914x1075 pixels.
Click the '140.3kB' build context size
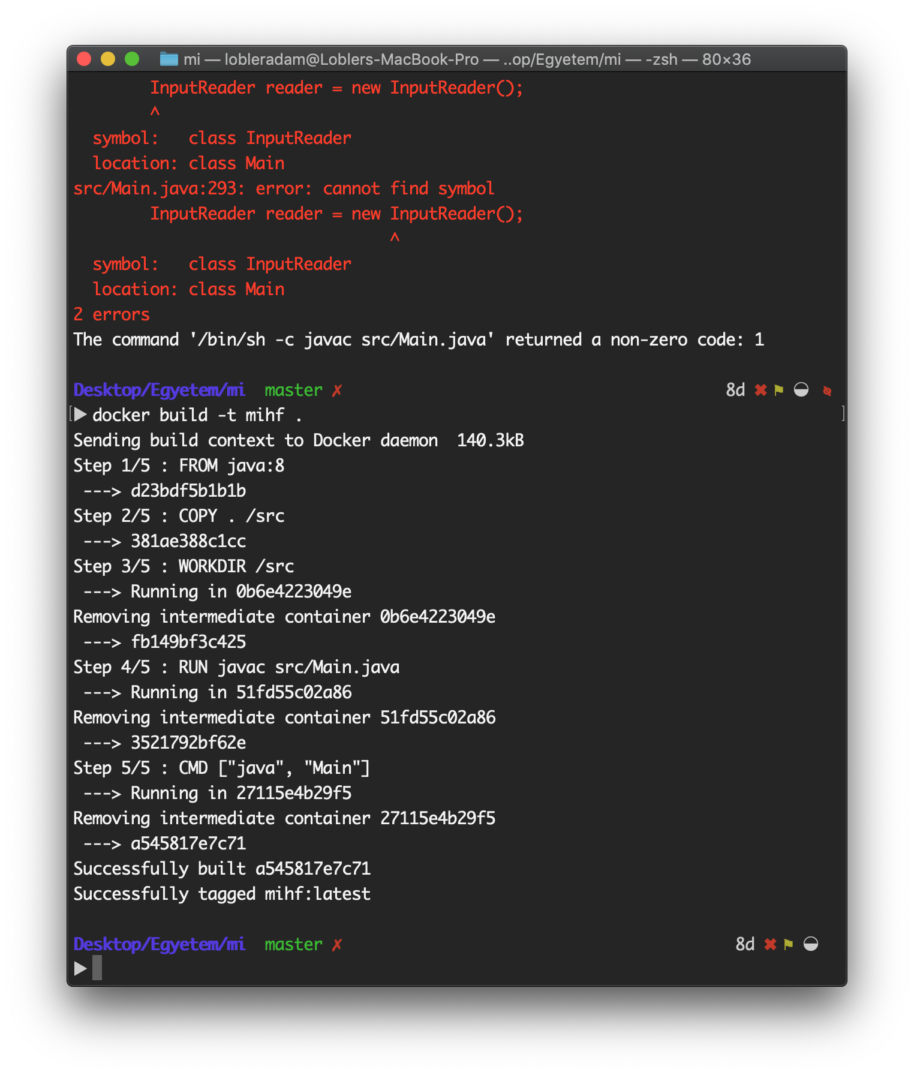coord(491,440)
